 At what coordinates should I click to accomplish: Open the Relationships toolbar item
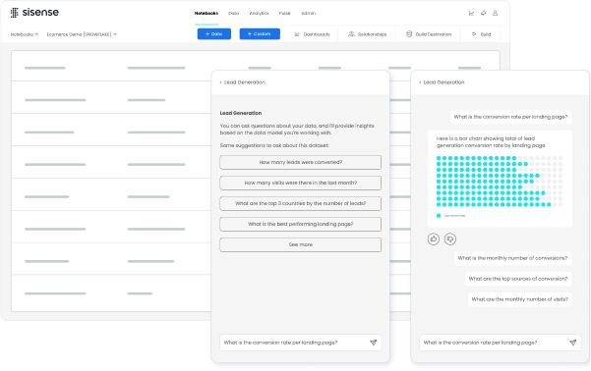tap(367, 34)
